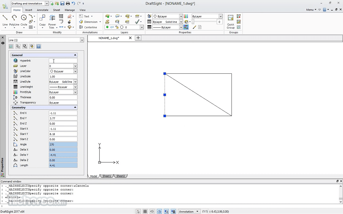Click the print style color bars icon
The height and width of the screenshot is (214, 343).
(x=186, y=16)
